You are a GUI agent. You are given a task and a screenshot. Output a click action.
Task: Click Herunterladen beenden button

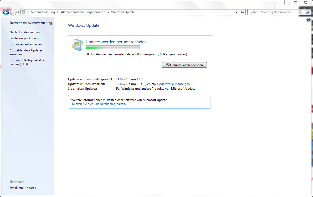(x=184, y=65)
